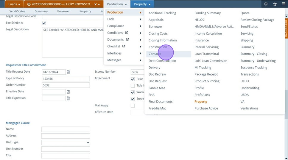Select Contacts from the Production menu

point(169,54)
